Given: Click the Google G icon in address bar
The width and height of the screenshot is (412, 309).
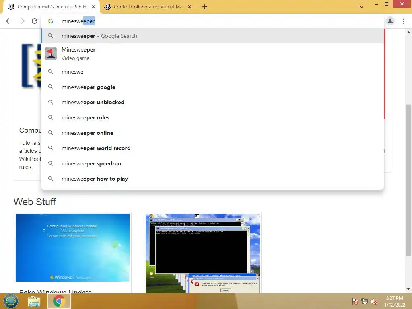Looking at the screenshot, I should tap(51, 21).
